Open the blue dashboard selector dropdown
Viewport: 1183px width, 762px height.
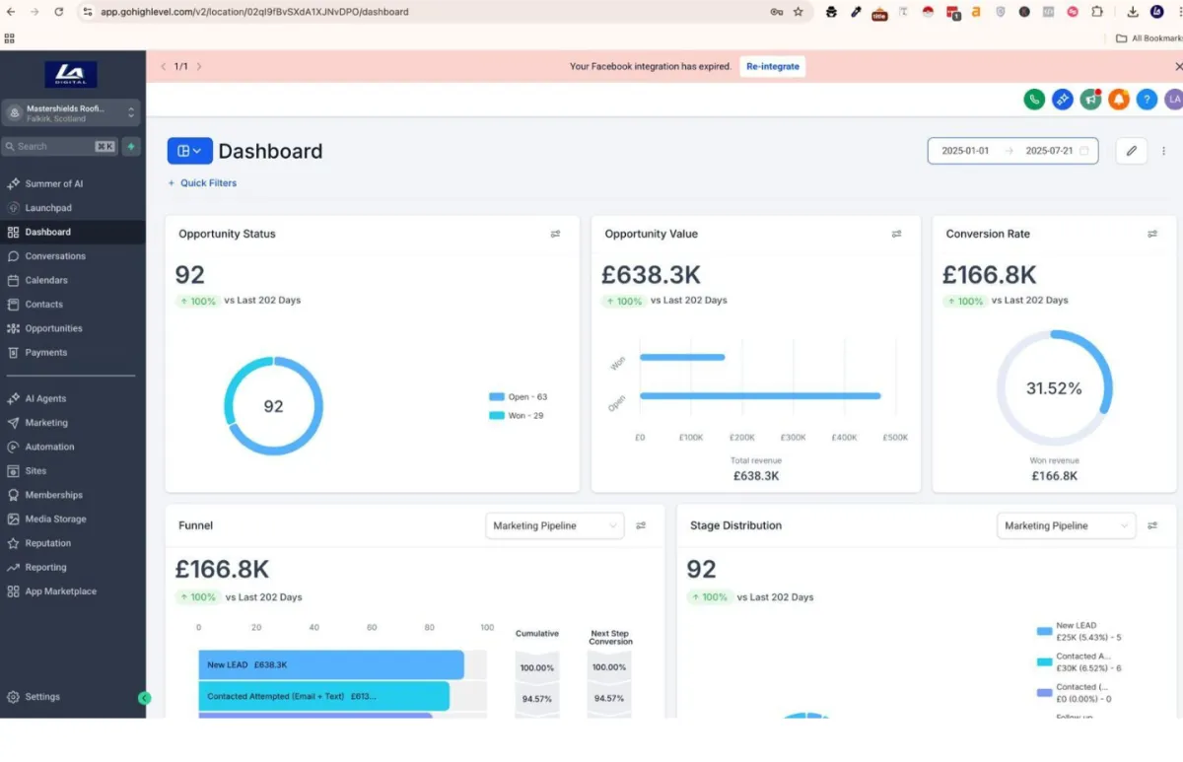pyautogui.click(x=190, y=151)
